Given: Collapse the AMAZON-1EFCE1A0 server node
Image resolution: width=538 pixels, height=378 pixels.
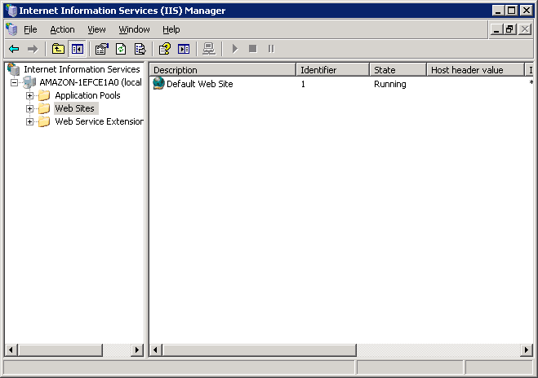Looking at the screenshot, I should pos(14,82).
